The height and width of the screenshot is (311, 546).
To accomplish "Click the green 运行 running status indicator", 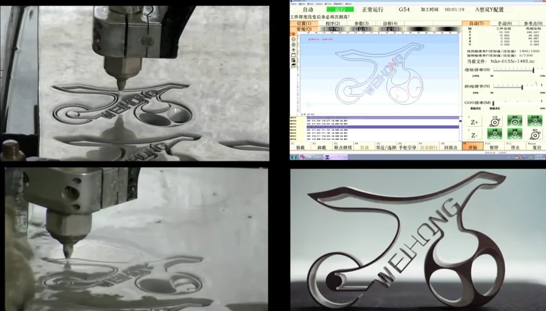I will (x=340, y=9).
